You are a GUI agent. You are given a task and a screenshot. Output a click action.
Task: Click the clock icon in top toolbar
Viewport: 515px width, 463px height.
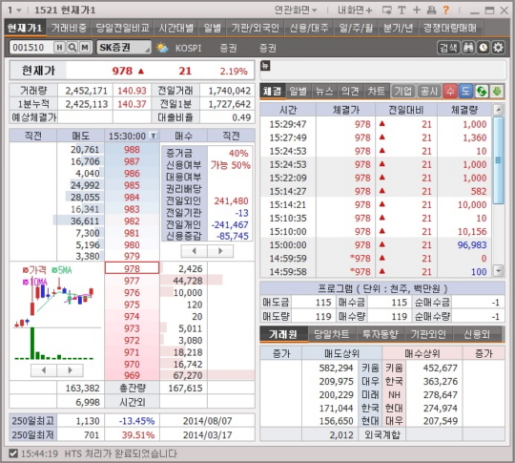point(483,48)
